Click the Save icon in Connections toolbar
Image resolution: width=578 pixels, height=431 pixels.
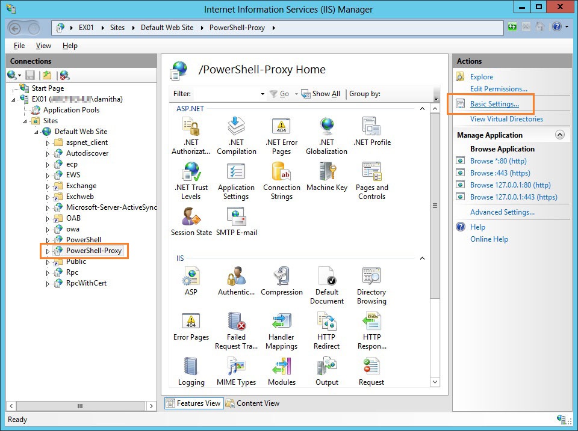(x=30, y=76)
